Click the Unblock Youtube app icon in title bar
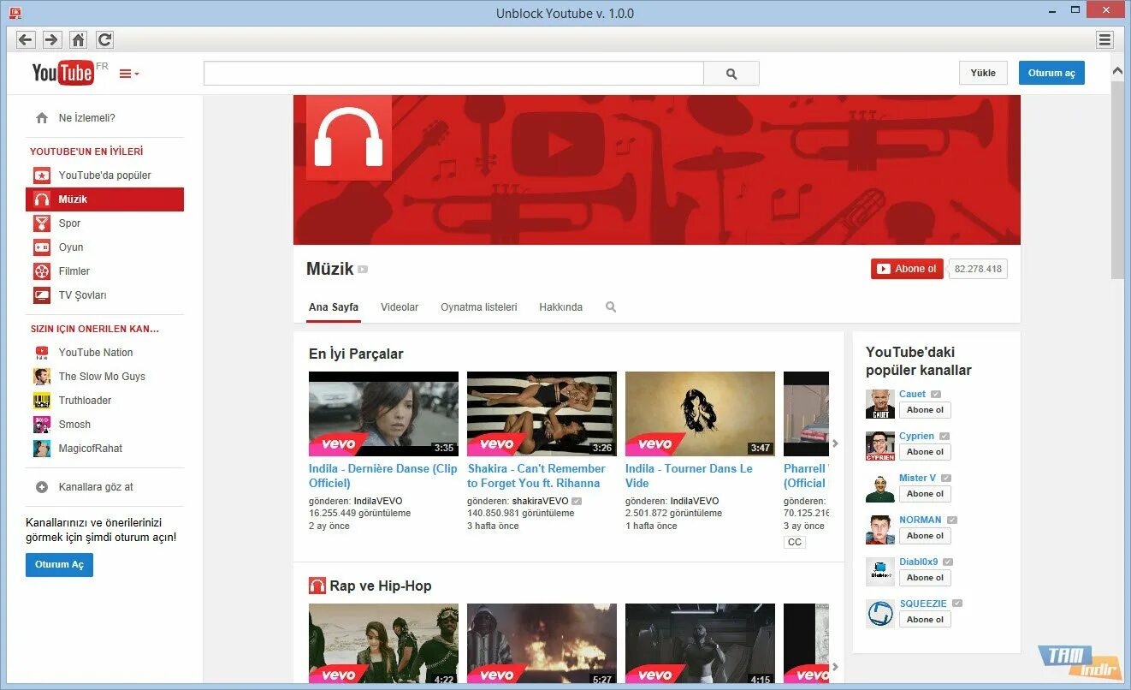1131x690 pixels. coord(15,13)
